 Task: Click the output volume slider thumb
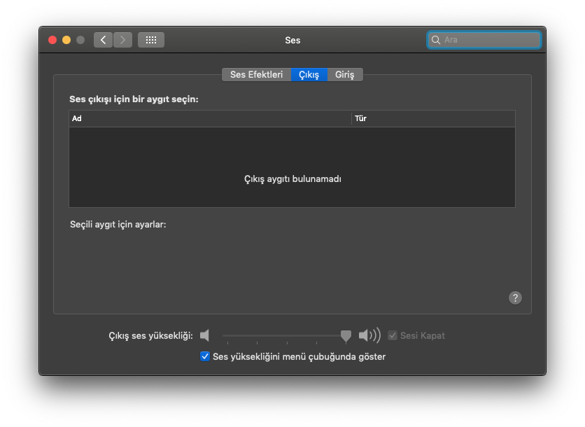(x=346, y=336)
